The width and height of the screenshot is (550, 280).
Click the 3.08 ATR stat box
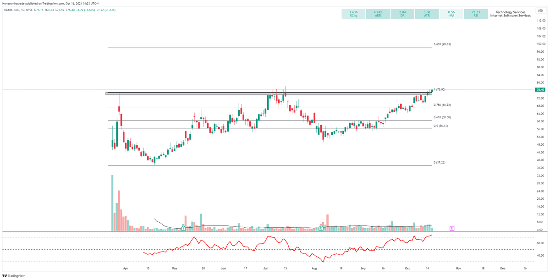(x=427, y=14)
